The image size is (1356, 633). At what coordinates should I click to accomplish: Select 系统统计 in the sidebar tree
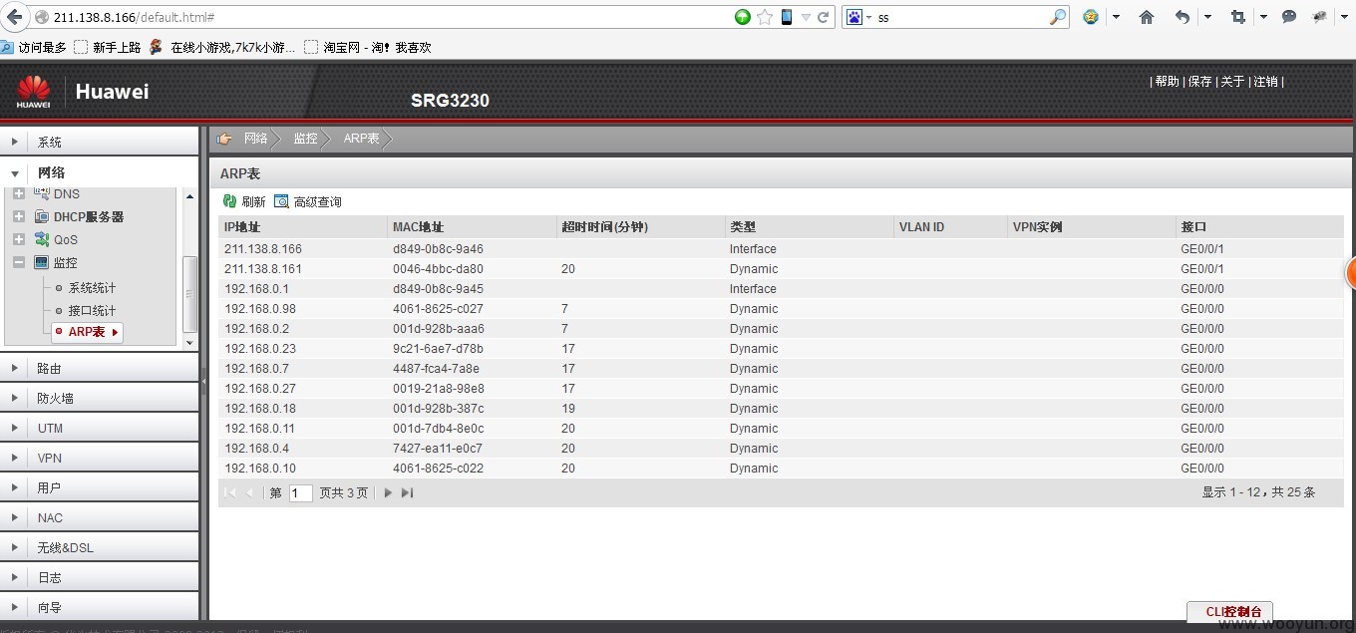[x=92, y=288]
